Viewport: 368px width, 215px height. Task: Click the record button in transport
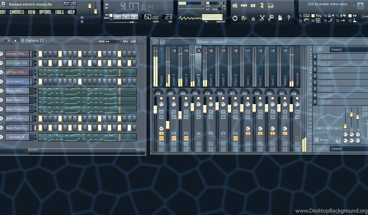pyautogui.click(x=134, y=16)
